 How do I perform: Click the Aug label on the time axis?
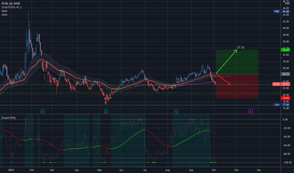pyautogui.click(x=168, y=170)
